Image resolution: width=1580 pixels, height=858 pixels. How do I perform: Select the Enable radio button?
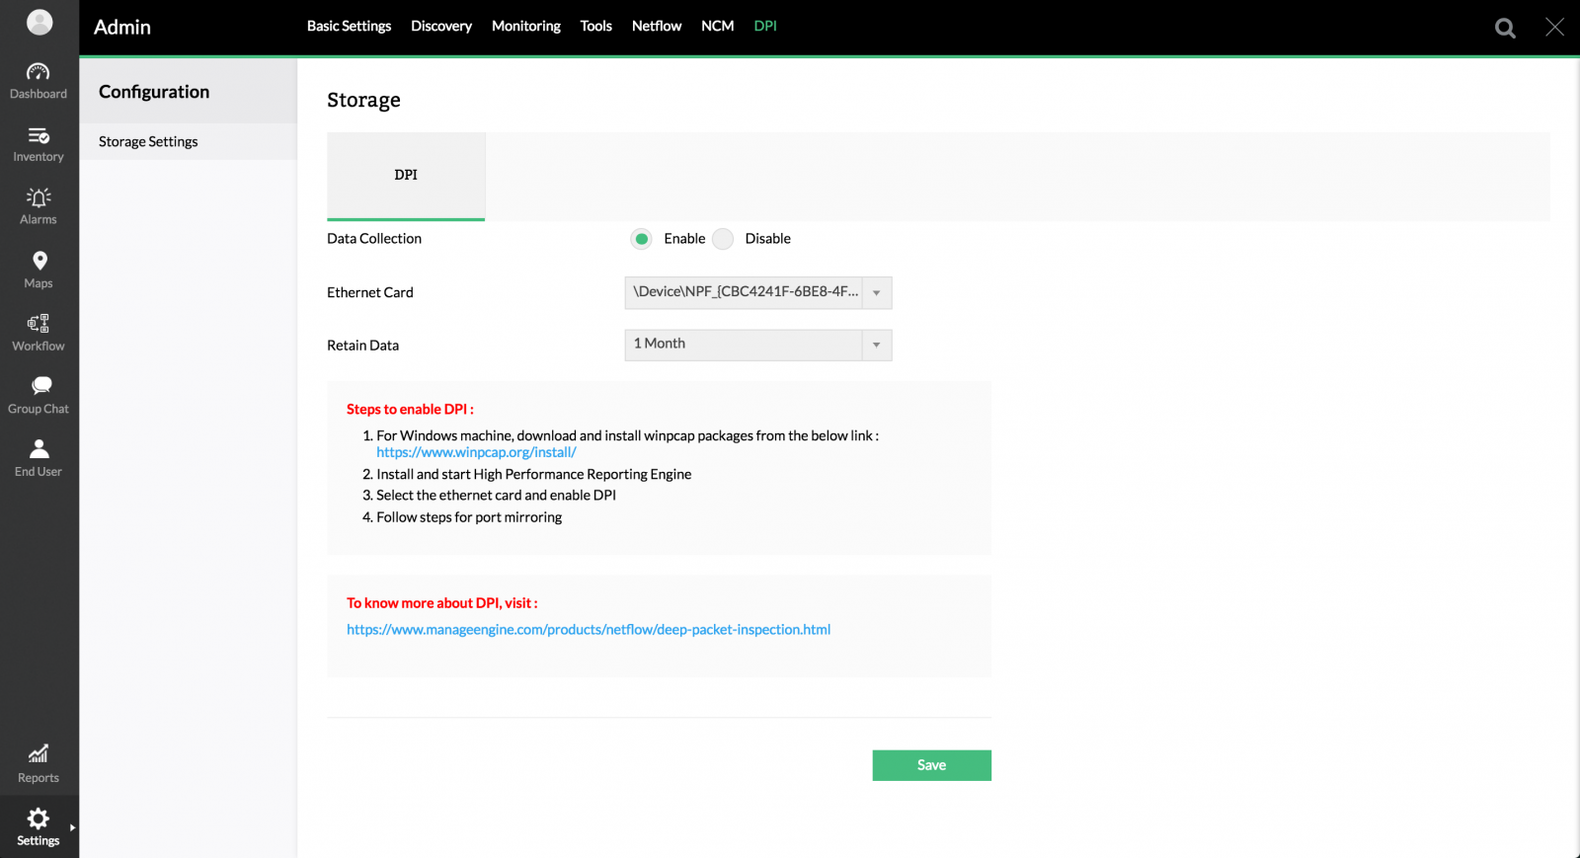click(x=642, y=239)
